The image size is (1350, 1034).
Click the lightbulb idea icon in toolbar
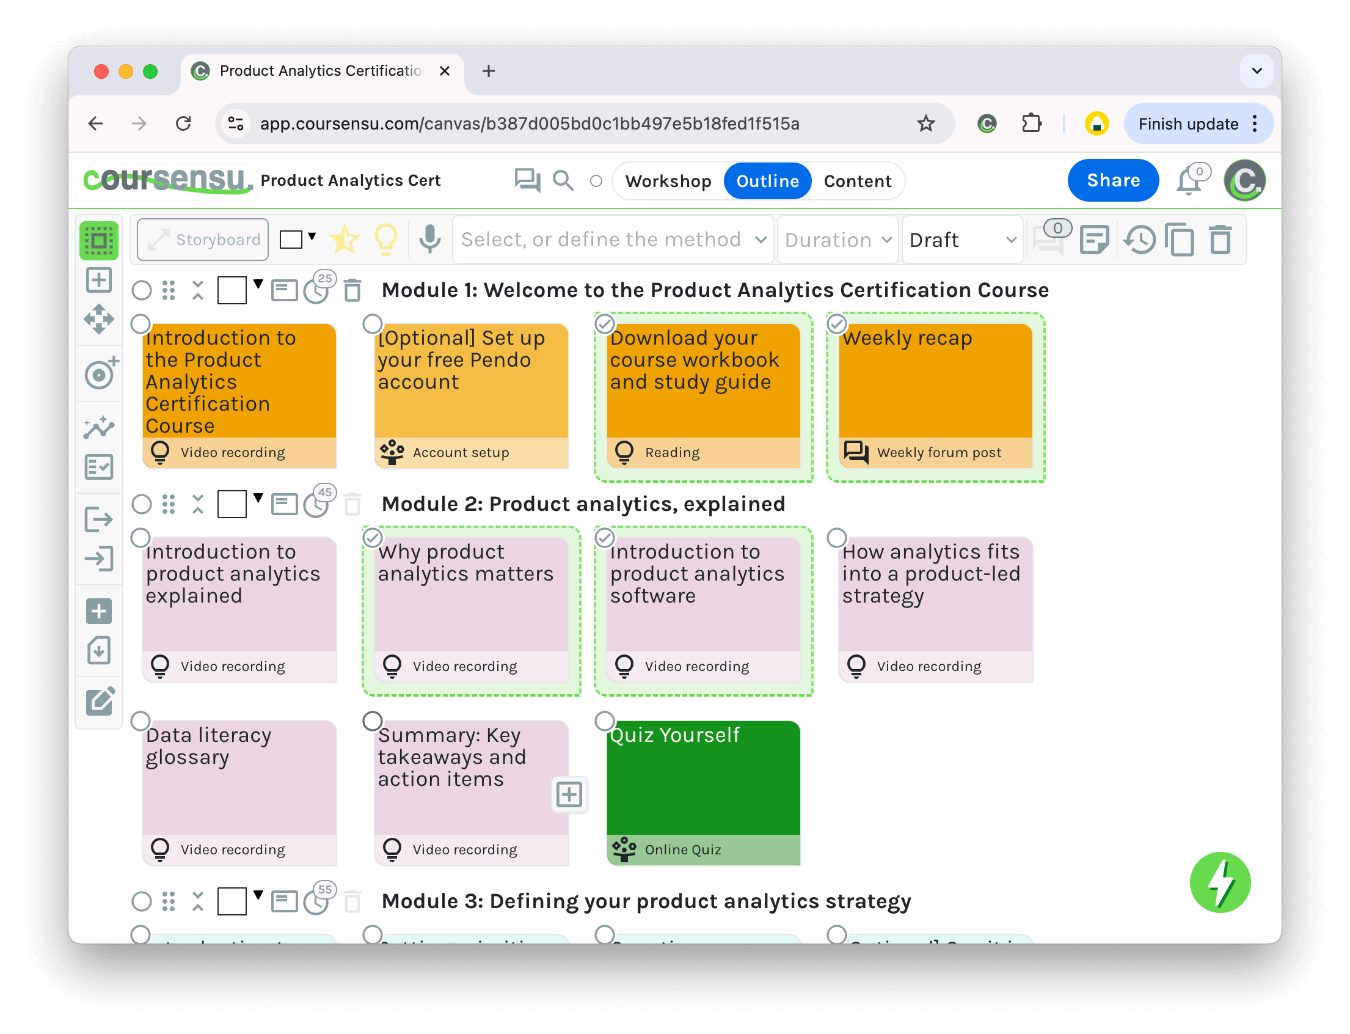[x=386, y=240]
